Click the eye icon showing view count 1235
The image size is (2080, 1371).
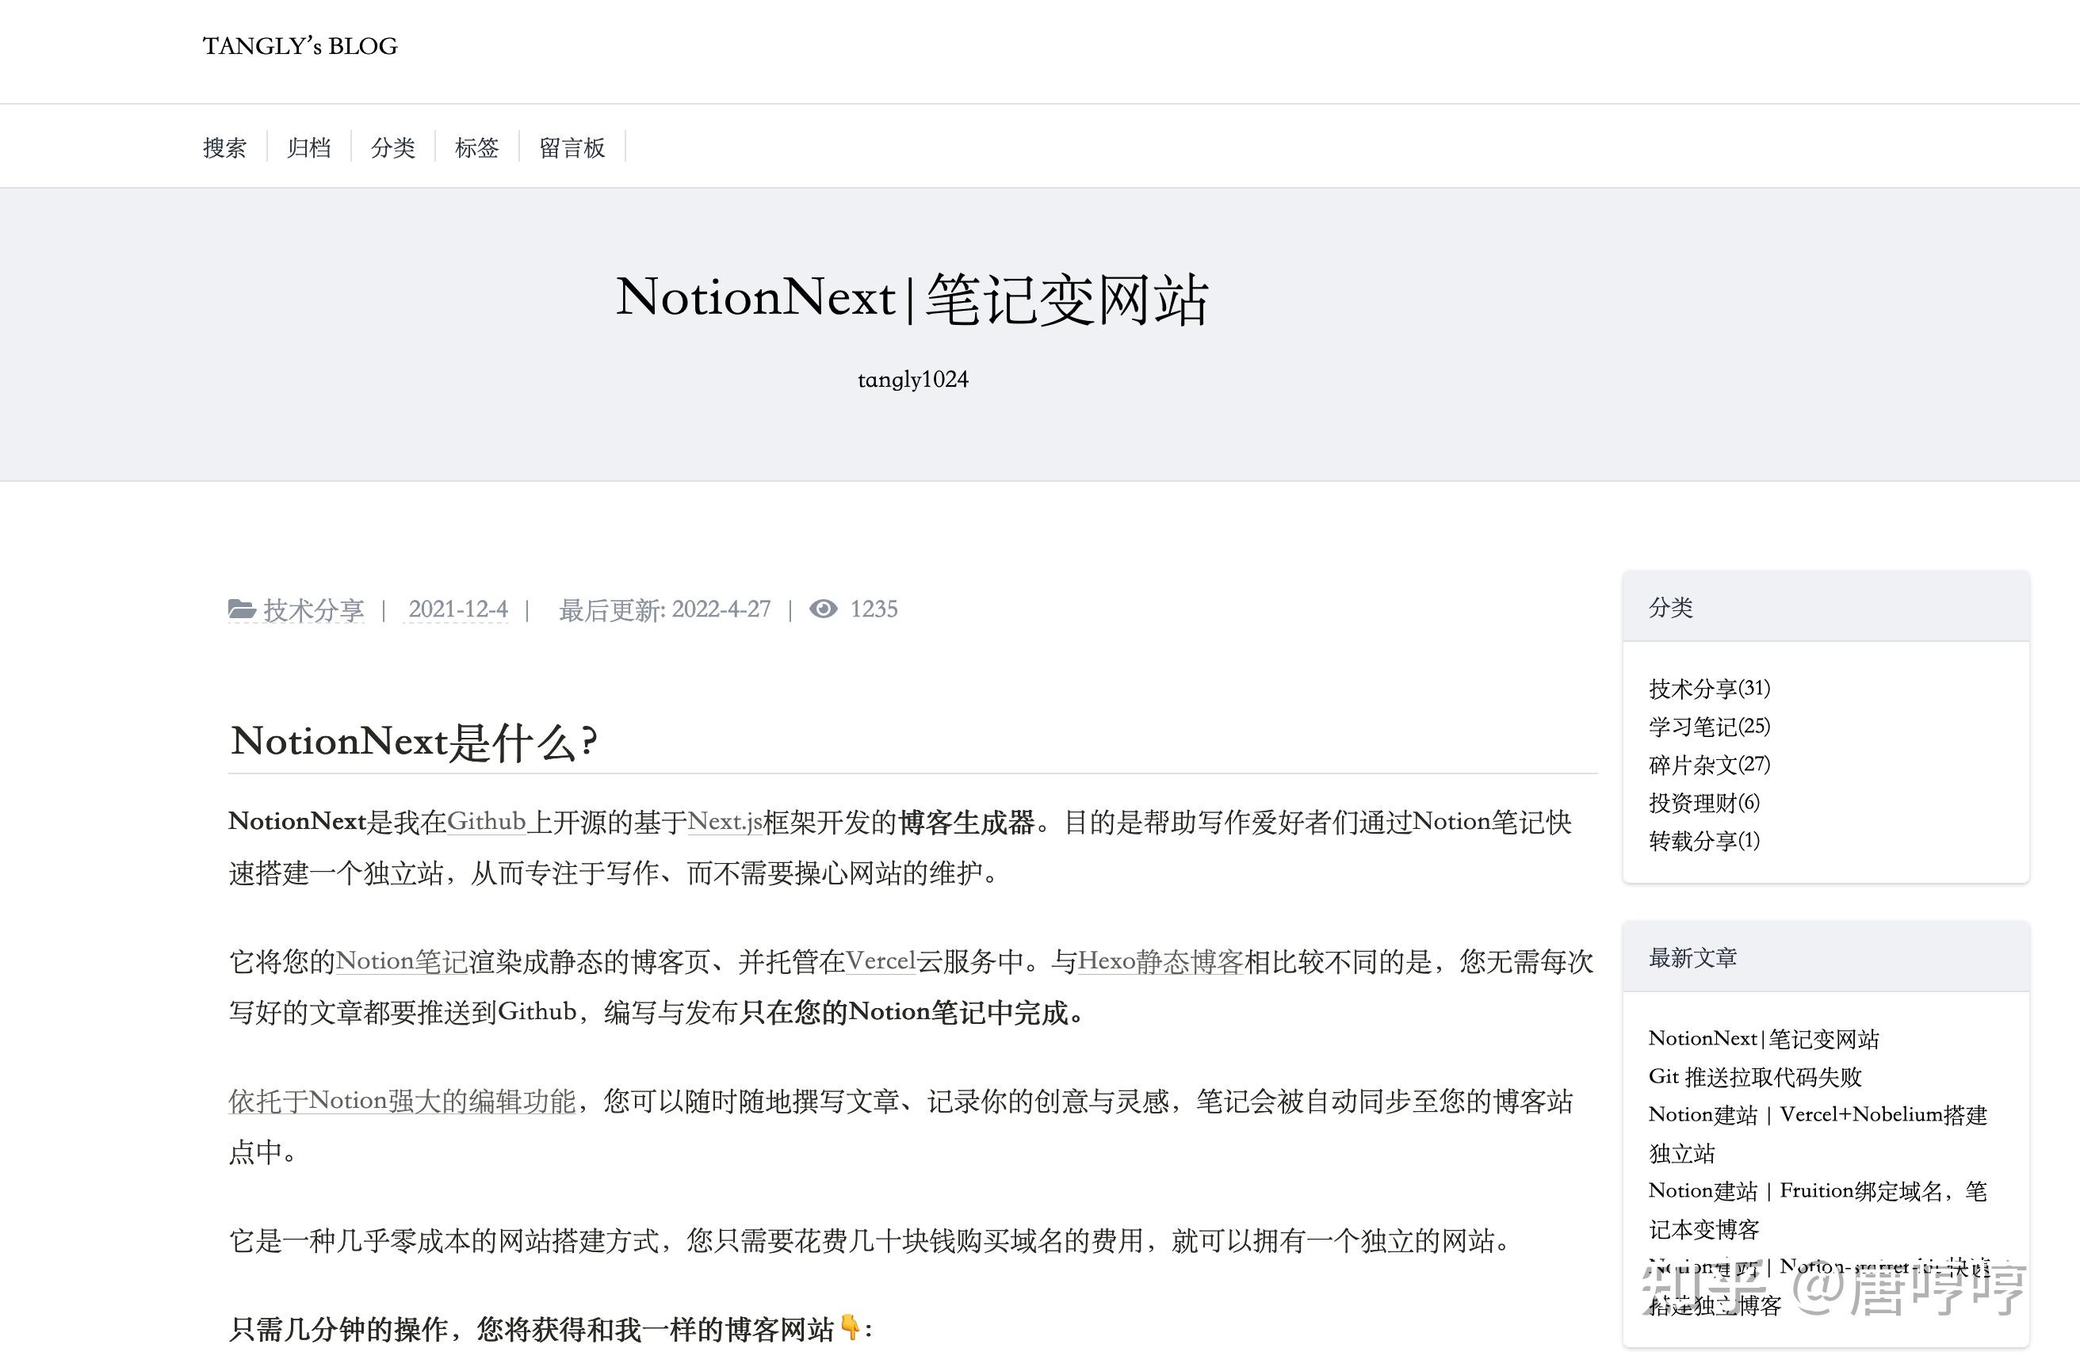pos(823,609)
